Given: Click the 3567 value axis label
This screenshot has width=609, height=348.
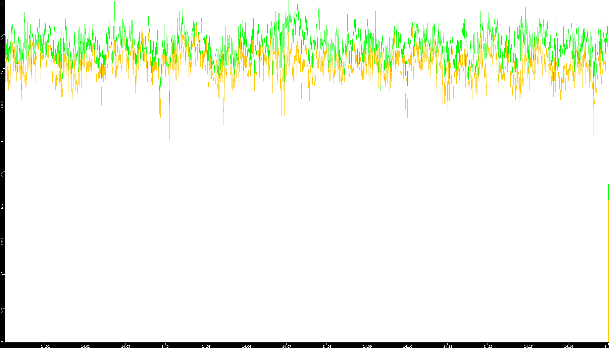Looking at the screenshot, I should click(x=2, y=139).
